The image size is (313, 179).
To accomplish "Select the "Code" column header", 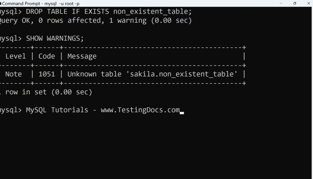I will pos(47,56).
